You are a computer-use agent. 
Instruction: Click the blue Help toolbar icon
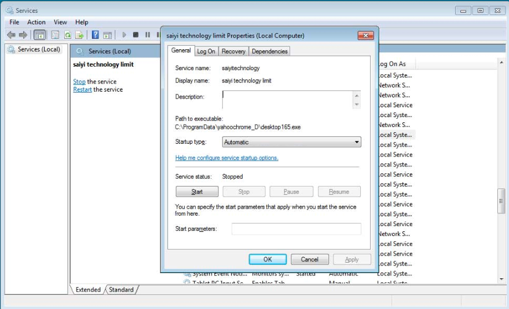point(95,35)
